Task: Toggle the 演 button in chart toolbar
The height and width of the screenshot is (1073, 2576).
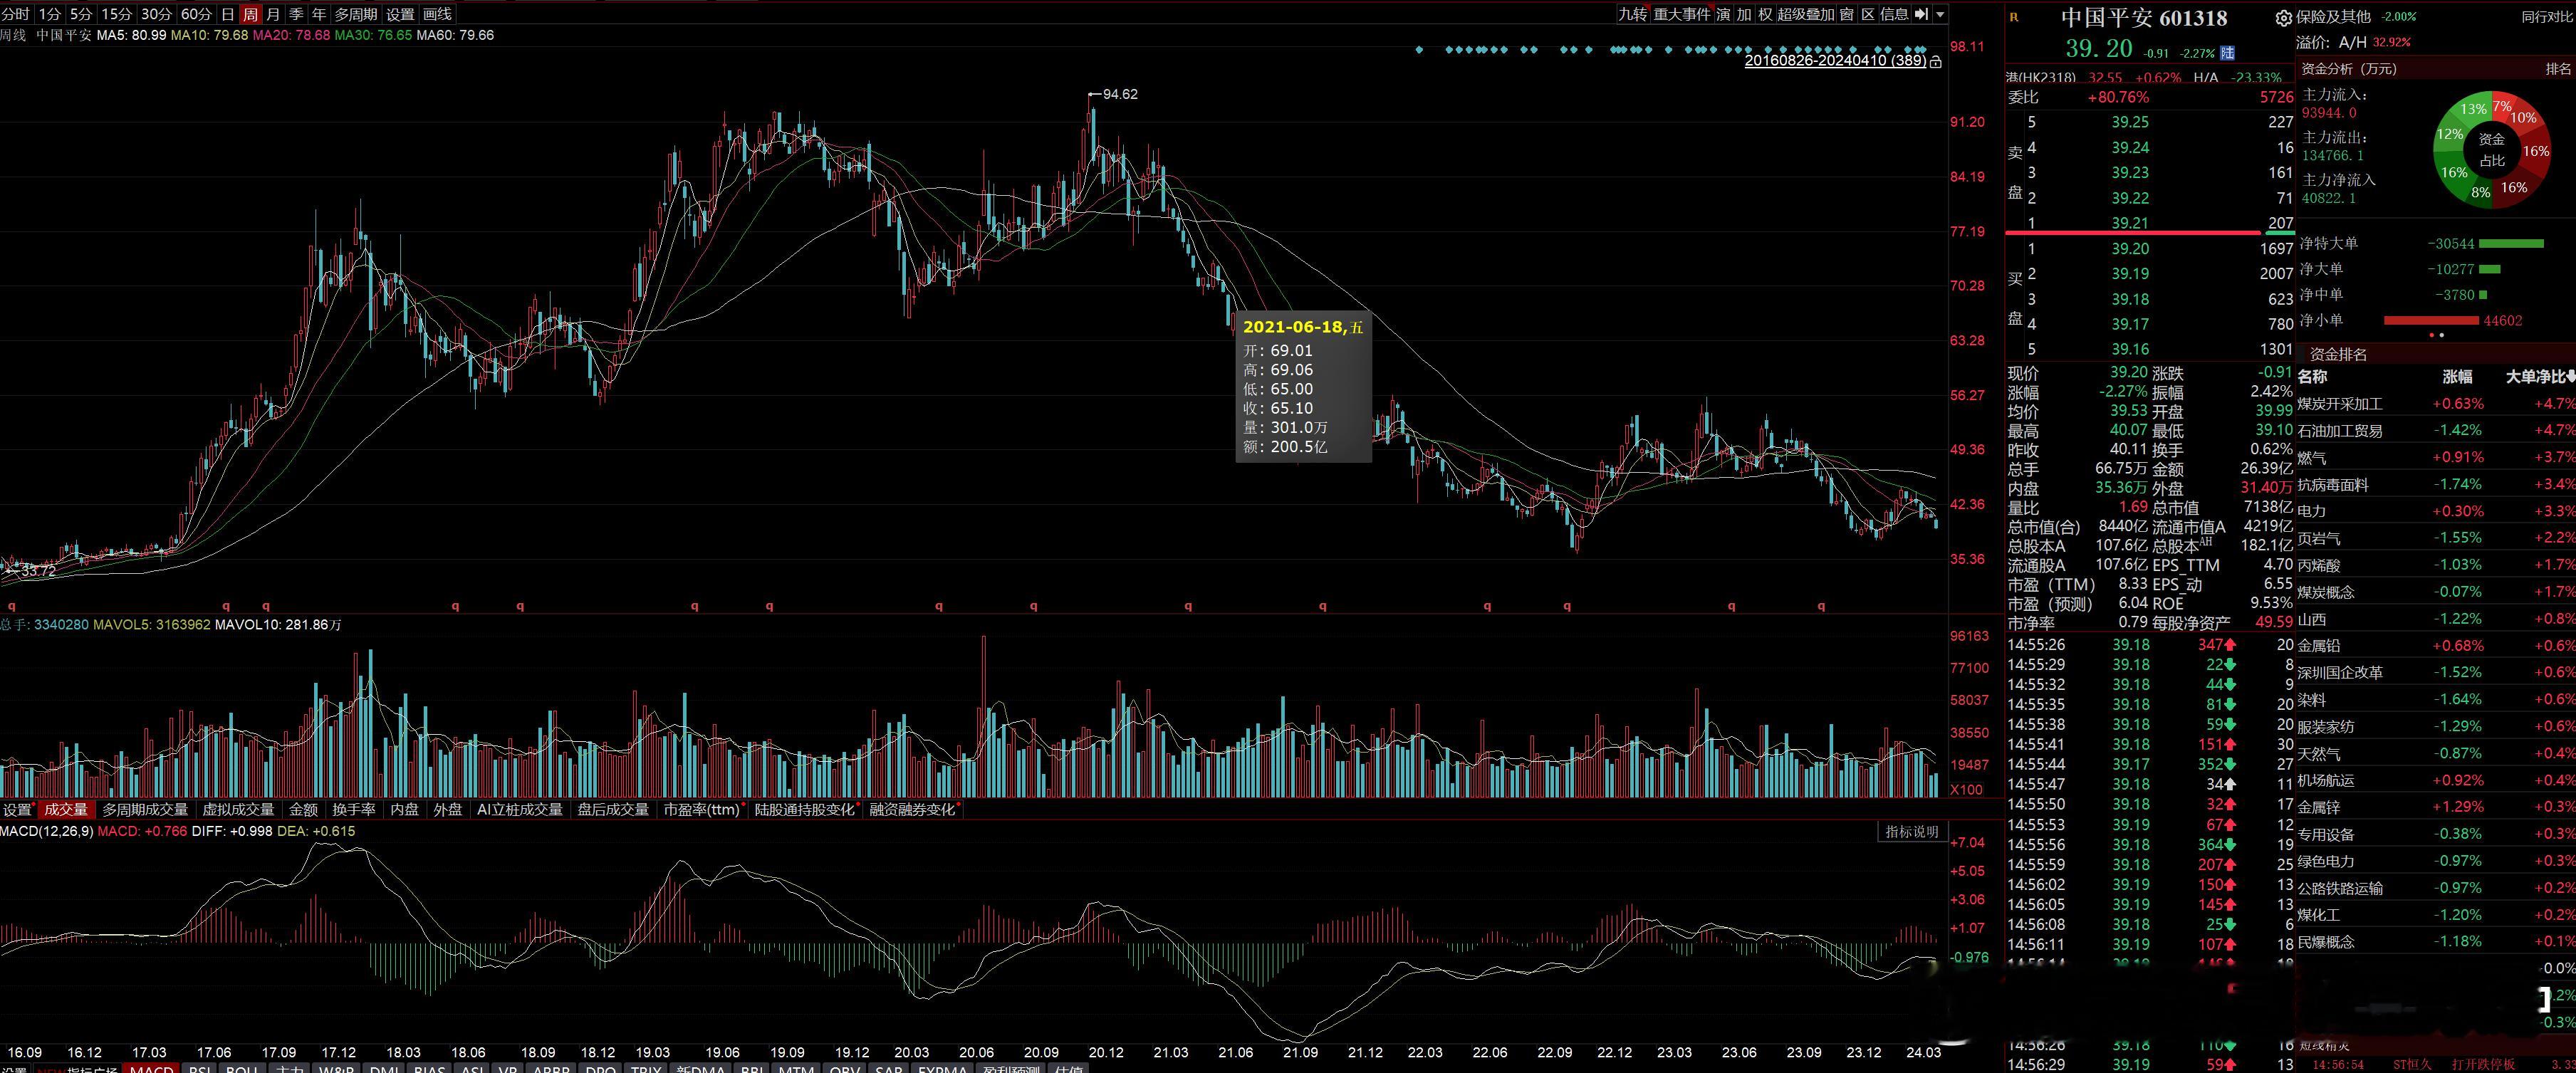Action: 1724,14
